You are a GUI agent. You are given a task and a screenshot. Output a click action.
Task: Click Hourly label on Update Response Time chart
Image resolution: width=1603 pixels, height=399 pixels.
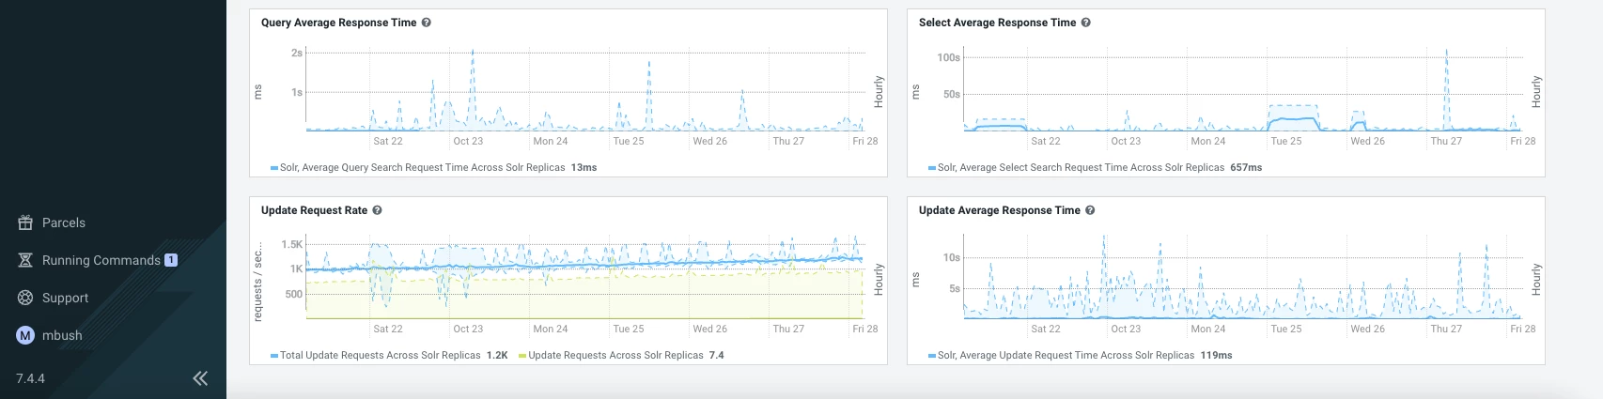[1536, 280]
